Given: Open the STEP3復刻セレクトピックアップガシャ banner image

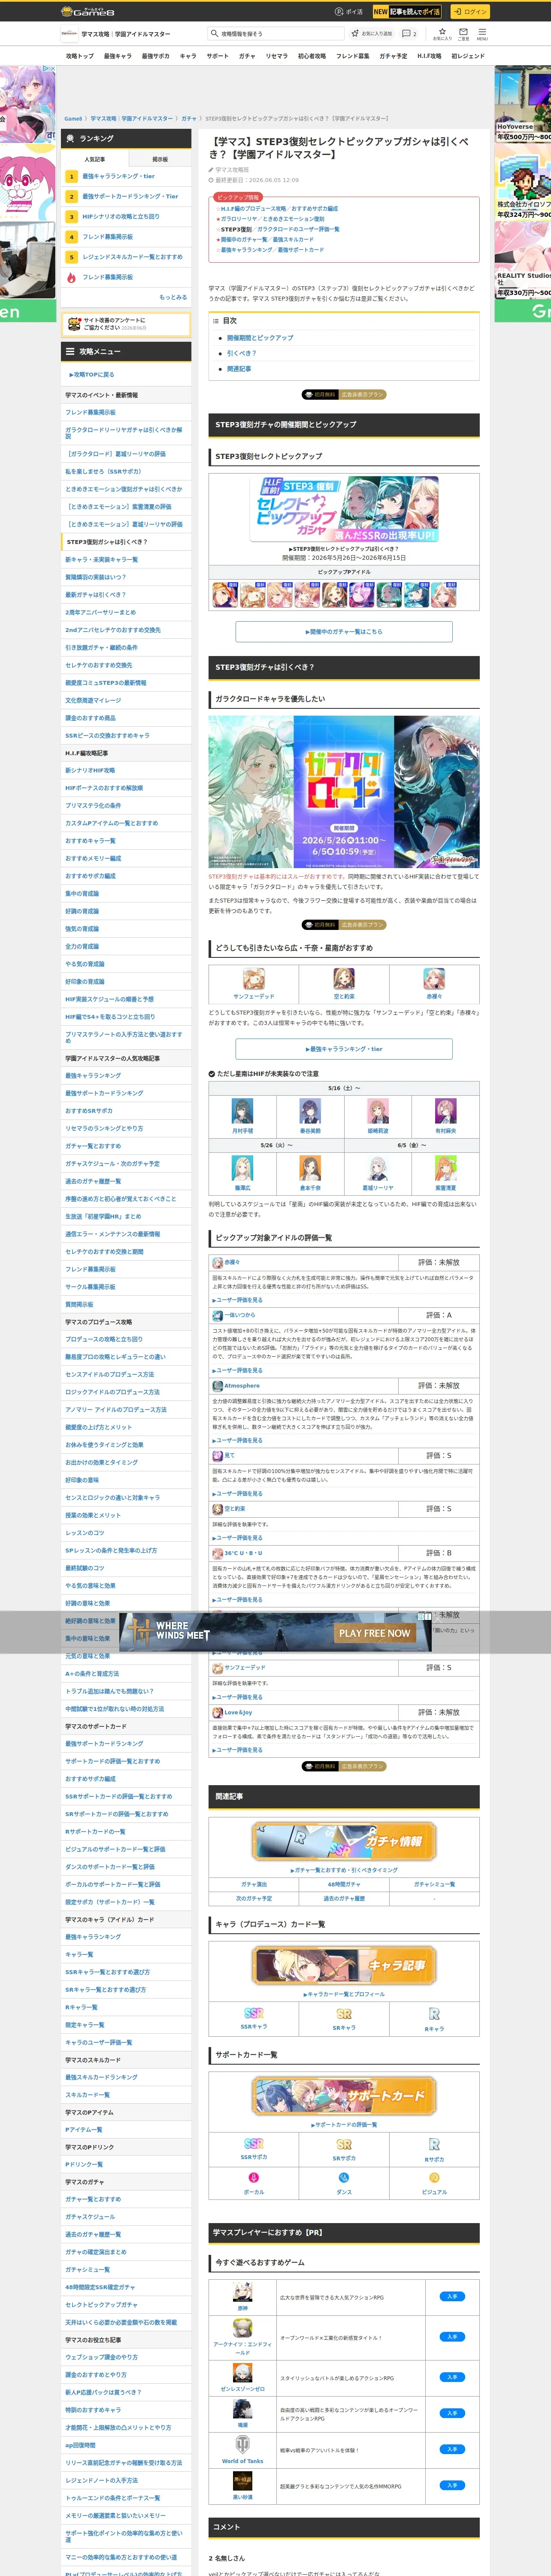Looking at the screenshot, I should [x=344, y=509].
